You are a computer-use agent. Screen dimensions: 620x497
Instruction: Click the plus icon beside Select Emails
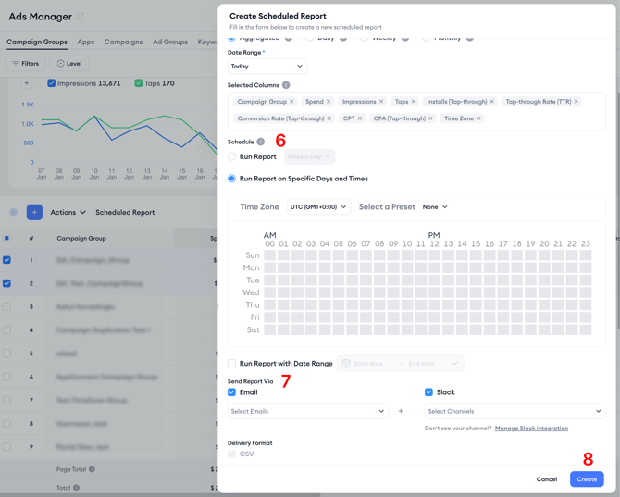[401, 411]
